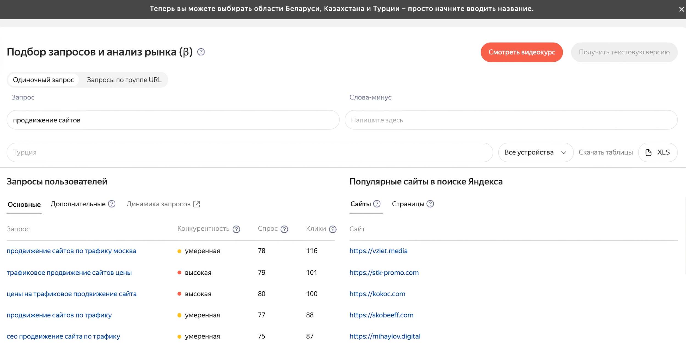Viewport: 686px width, 343px height.
Task: Click Скачать таблицы
Action: pos(606,152)
